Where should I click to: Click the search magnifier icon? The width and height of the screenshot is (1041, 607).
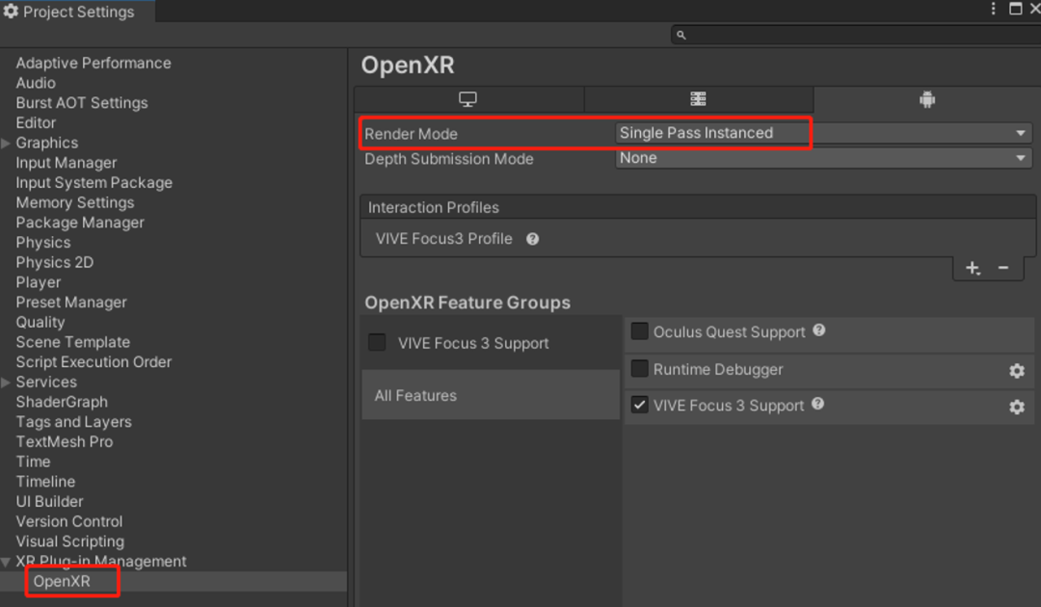681,35
